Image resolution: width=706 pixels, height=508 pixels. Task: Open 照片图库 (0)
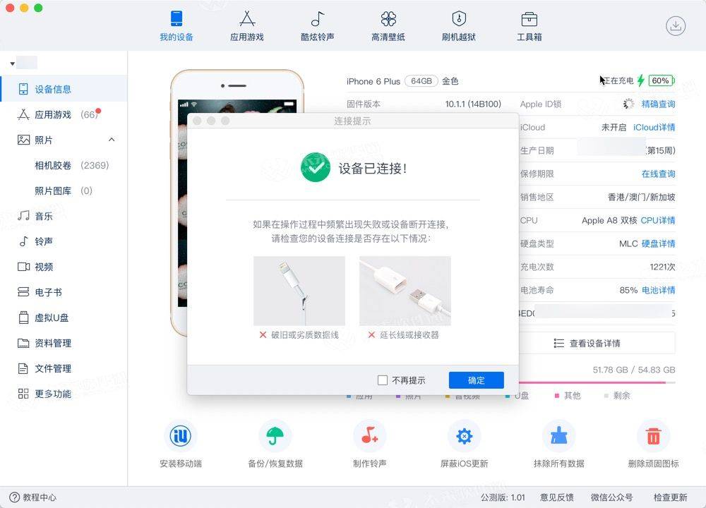(x=64, y=190)
